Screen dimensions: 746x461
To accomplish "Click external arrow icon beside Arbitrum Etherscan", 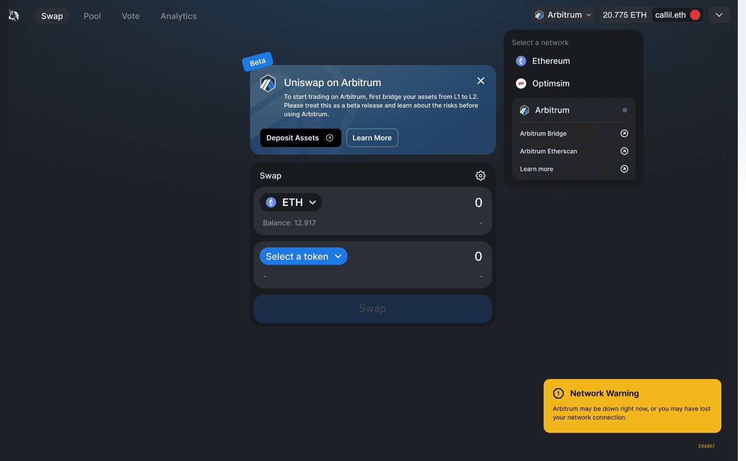I will click(x=624, y=151).
